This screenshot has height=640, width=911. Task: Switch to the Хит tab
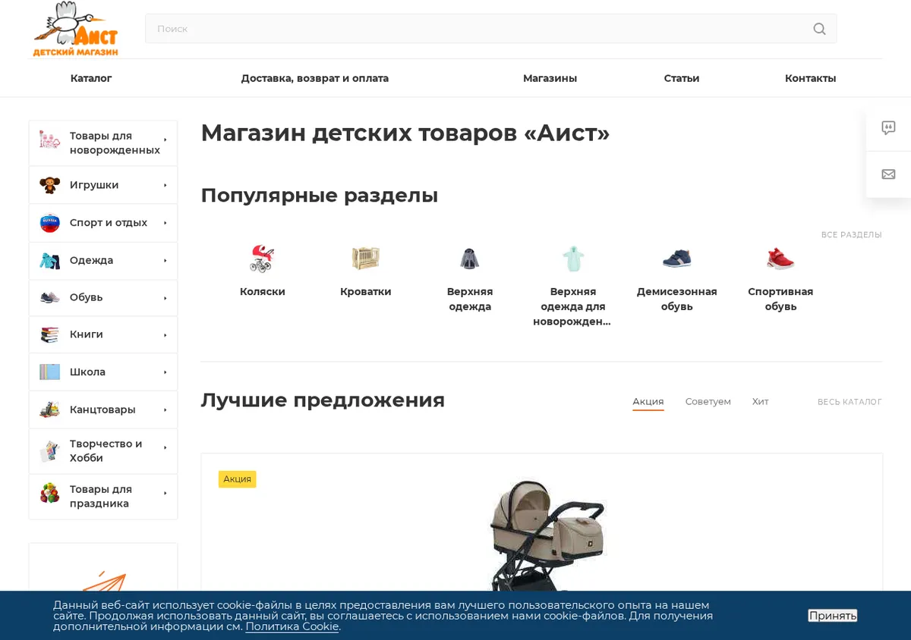pos(760,402)
